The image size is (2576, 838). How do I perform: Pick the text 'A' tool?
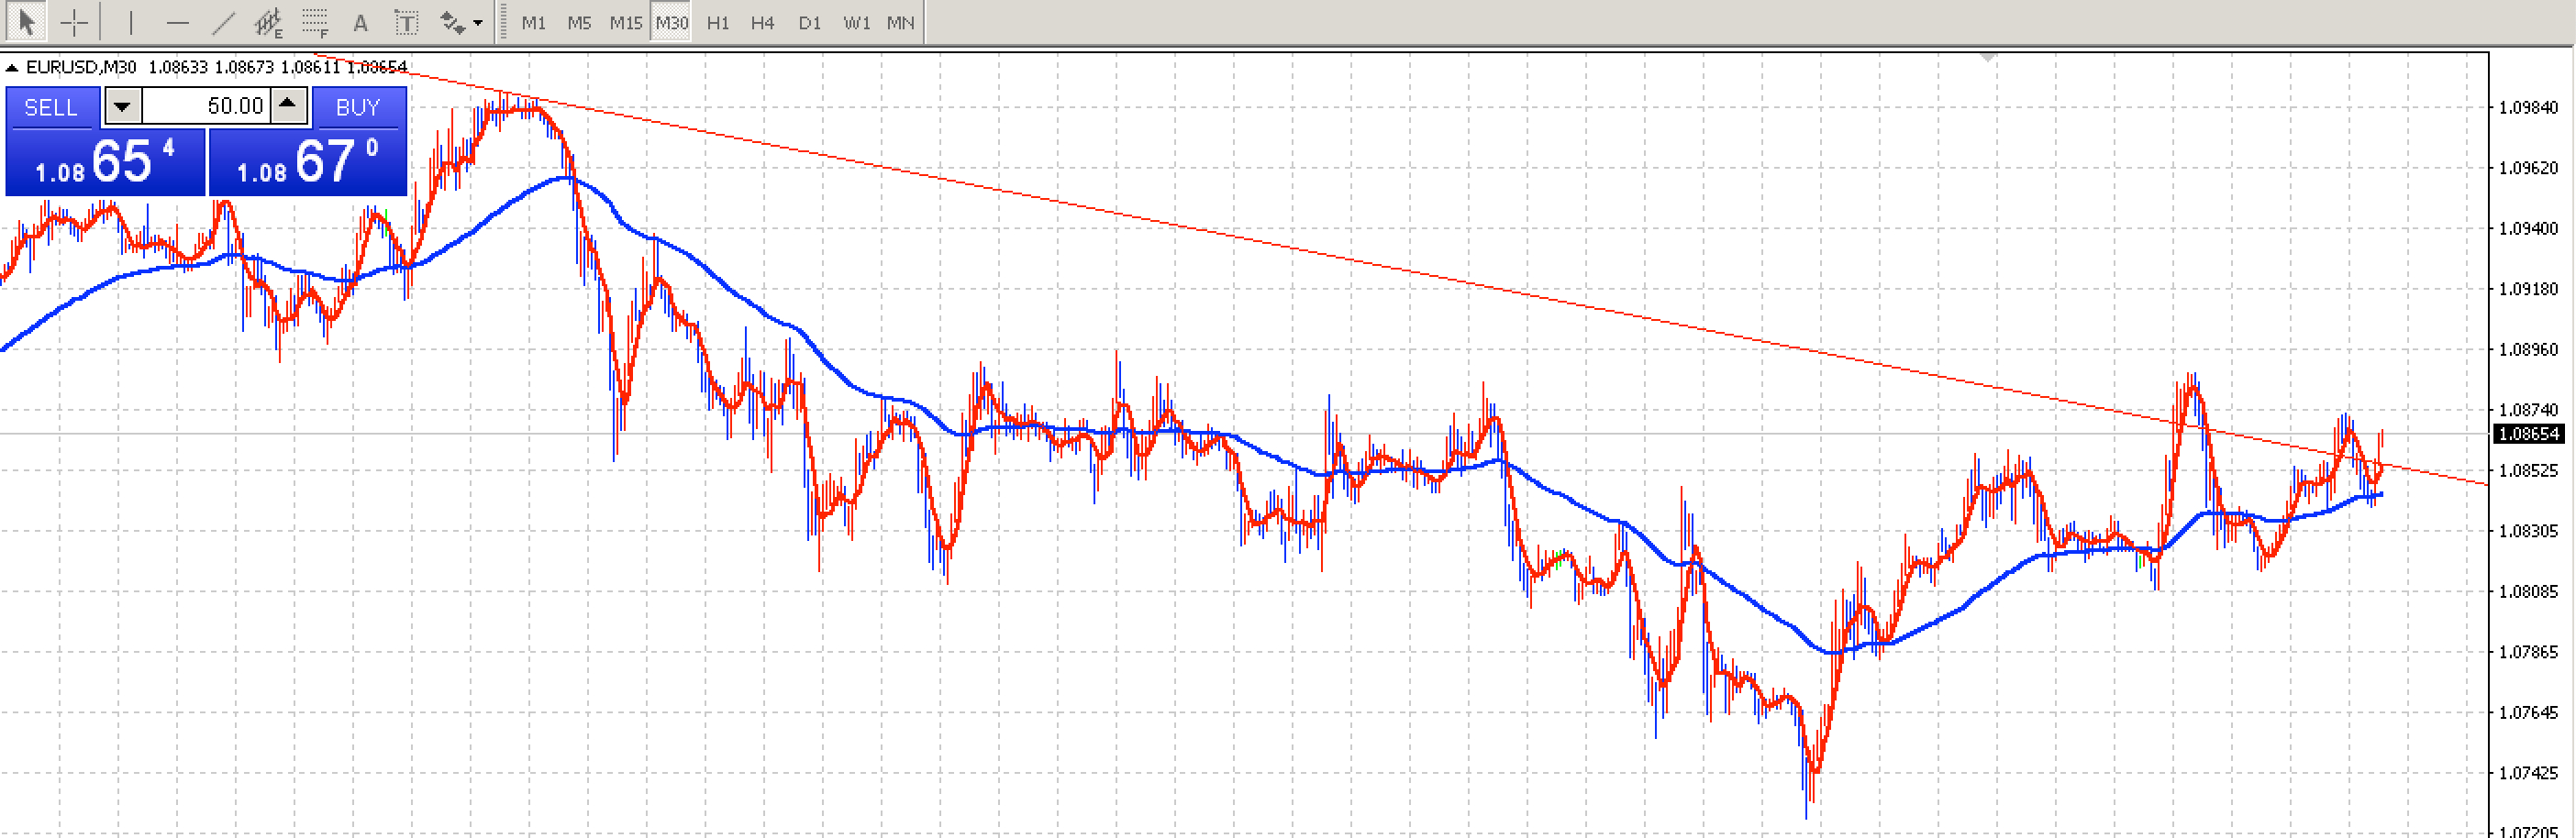(361, 23)
